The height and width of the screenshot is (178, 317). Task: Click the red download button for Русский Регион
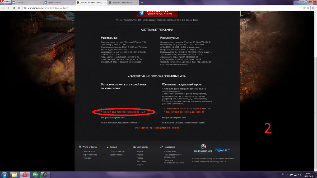pyautogui.click(x=157, y=13)
